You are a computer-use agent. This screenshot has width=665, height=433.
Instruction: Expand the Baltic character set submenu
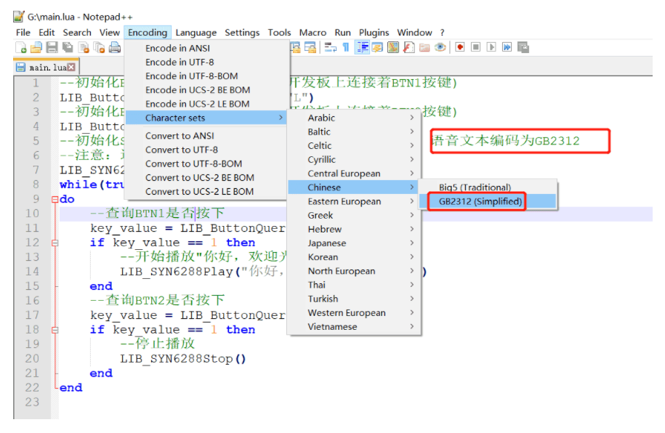coord(354,132)
